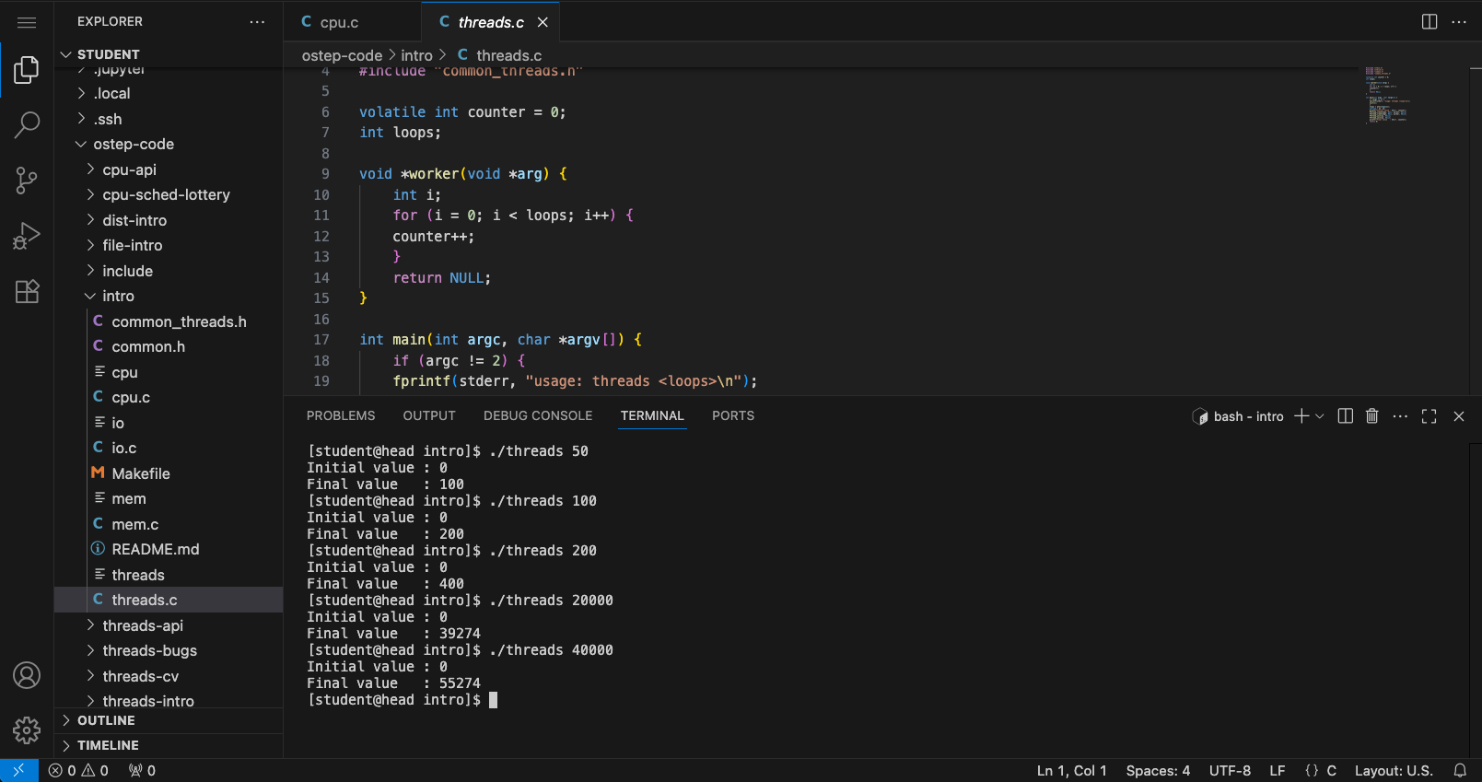Open the Run and Debug view
Viewport: 1482px width, 782px height.
coord(27,236)
